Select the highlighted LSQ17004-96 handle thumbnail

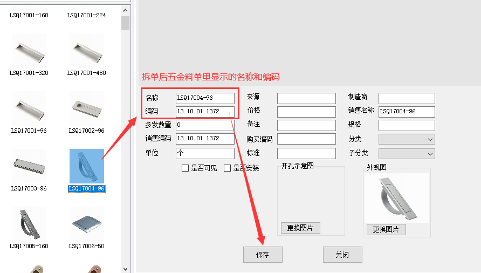point(87,166)
